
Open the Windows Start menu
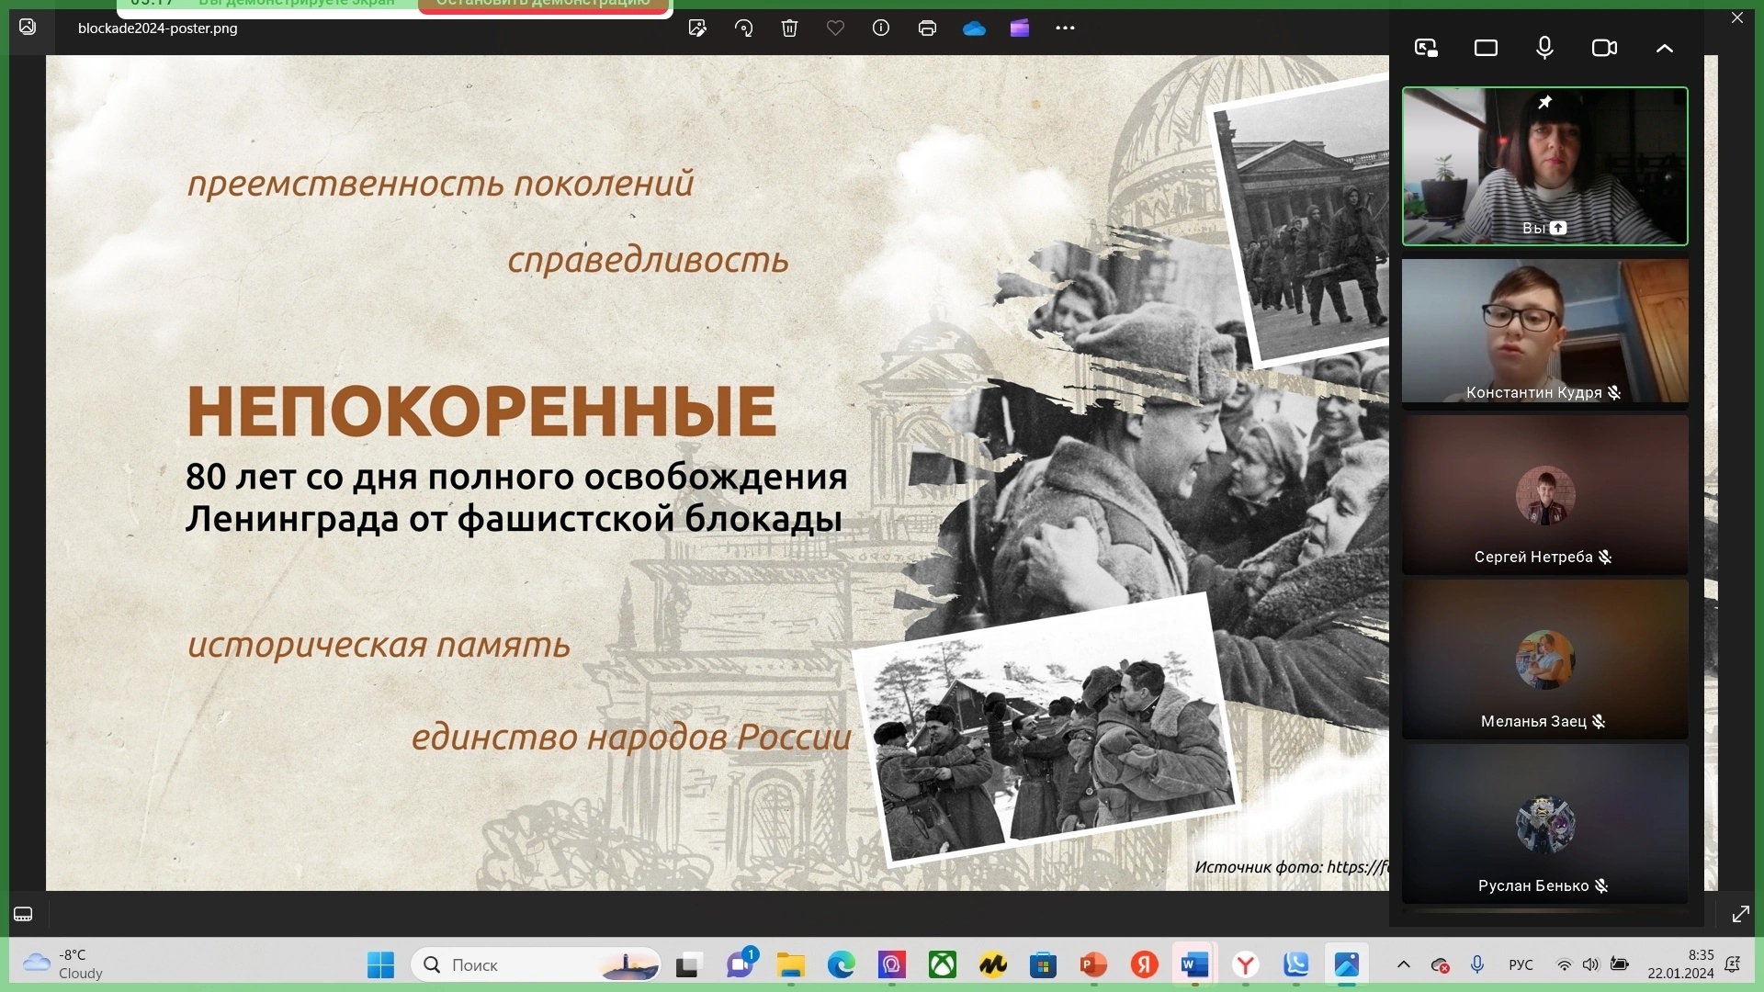click(380, 965)
